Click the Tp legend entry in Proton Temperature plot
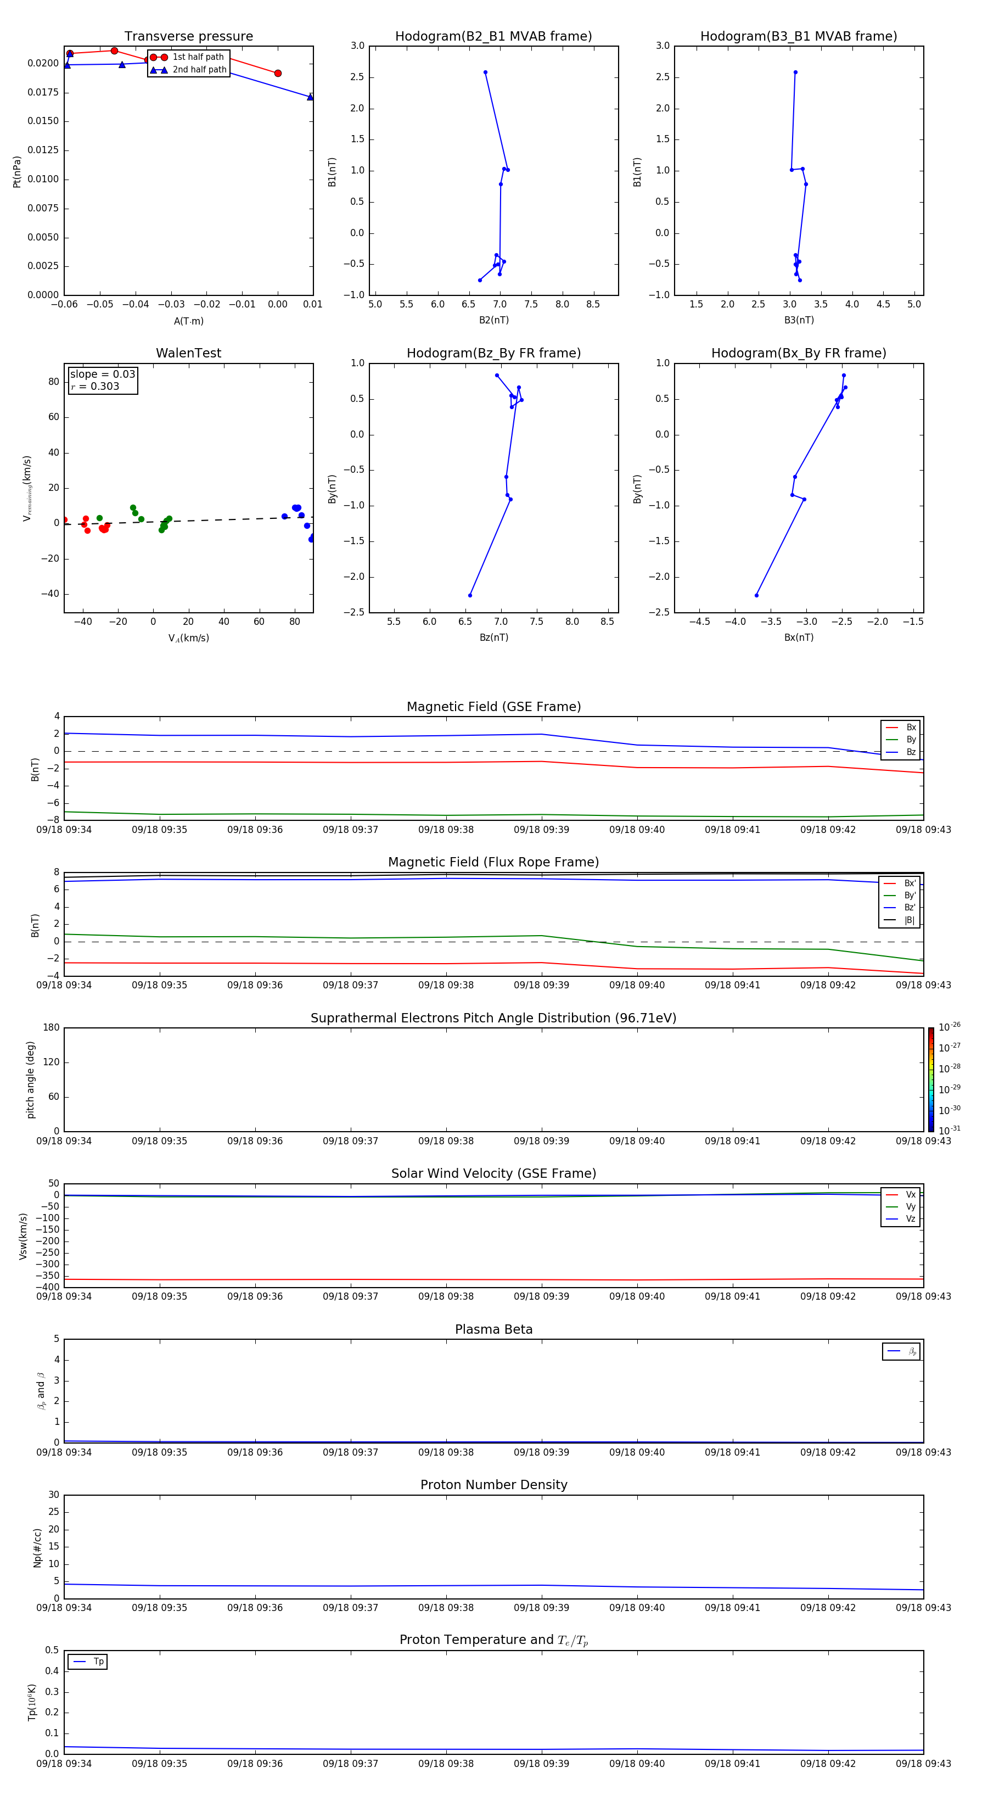 [88, 1662]
